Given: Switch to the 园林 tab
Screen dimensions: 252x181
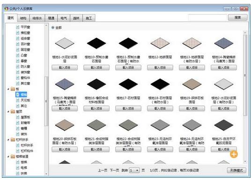Looking at the screenshot, I should pos(76,18).
